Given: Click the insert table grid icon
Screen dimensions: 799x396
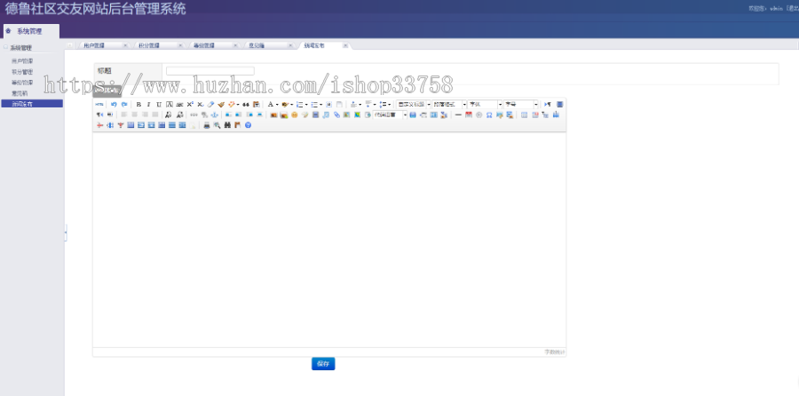Looking at the screenshot, I should click(x=525, y=115).
